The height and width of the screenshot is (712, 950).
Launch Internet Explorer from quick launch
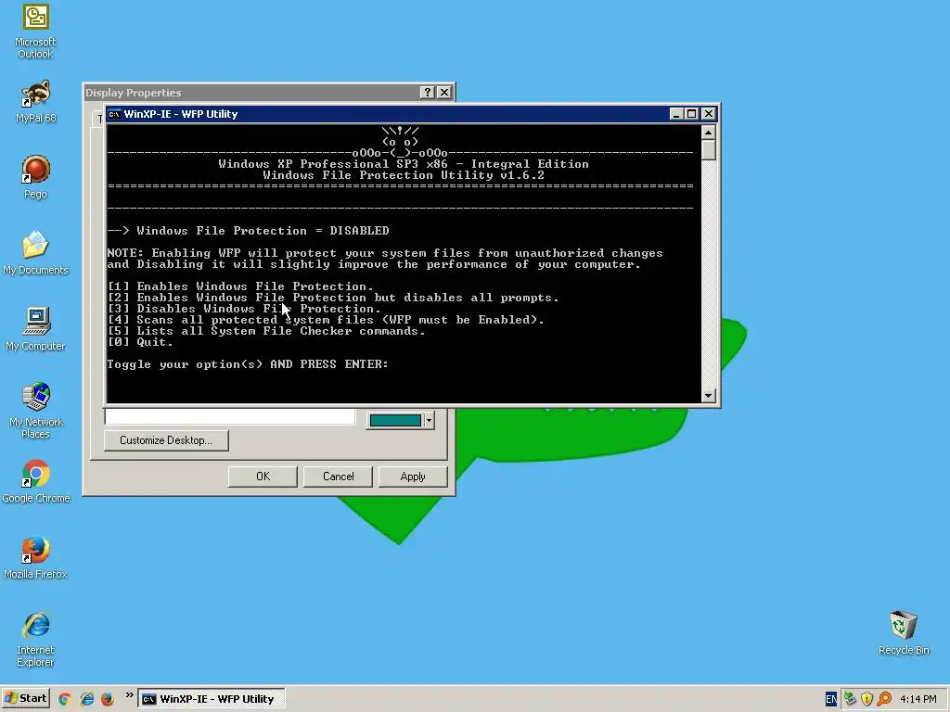[86, 699]
